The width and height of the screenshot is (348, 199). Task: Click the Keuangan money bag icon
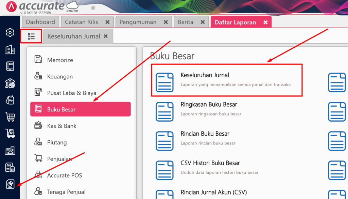pyautogui.click(x=38, y=76)
